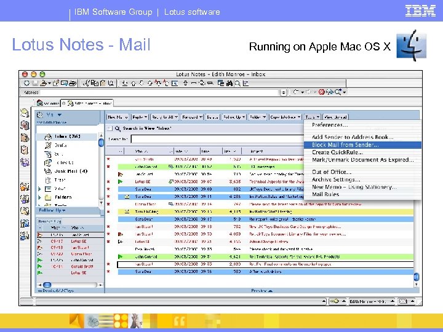Click the Go Back arrow in the navigation bar
The width and height of the screenshot is (443, 332).
tap(296, 92)
